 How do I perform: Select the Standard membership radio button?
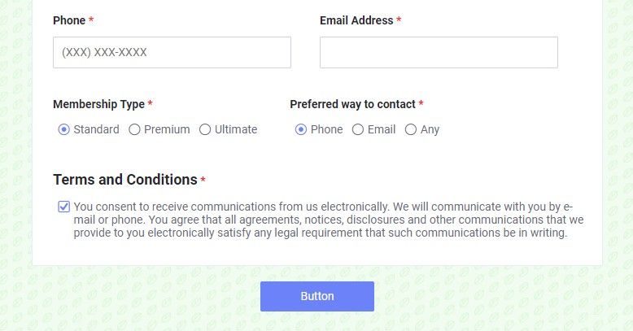(63, 129)
